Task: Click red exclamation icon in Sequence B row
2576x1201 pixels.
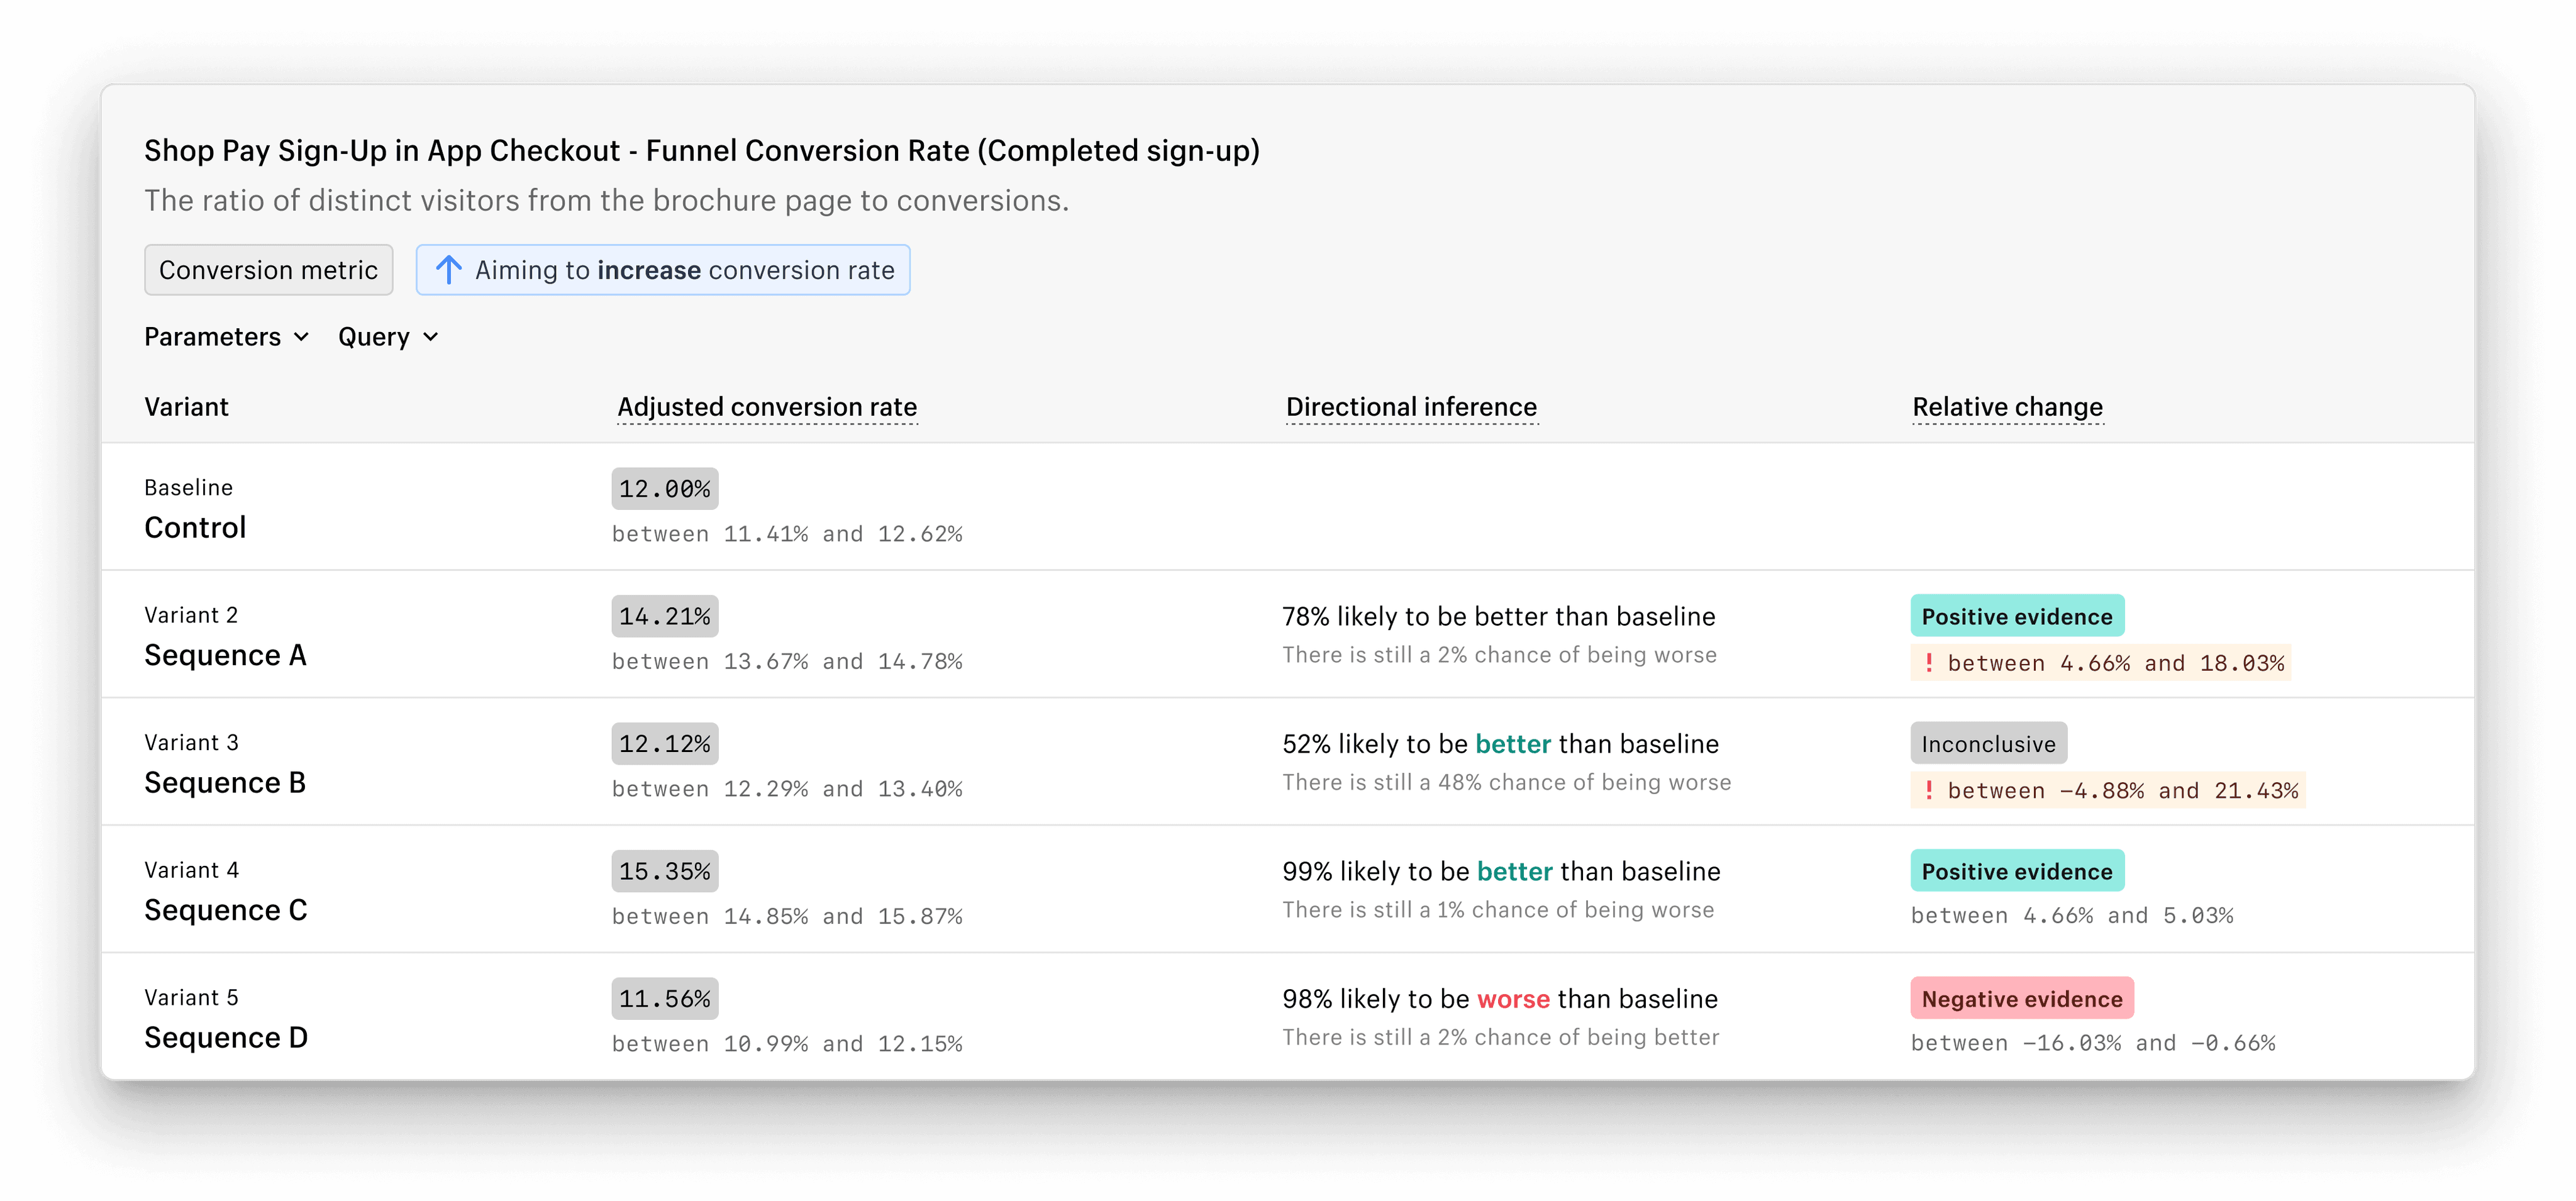Action: (x=1929, y=790)
